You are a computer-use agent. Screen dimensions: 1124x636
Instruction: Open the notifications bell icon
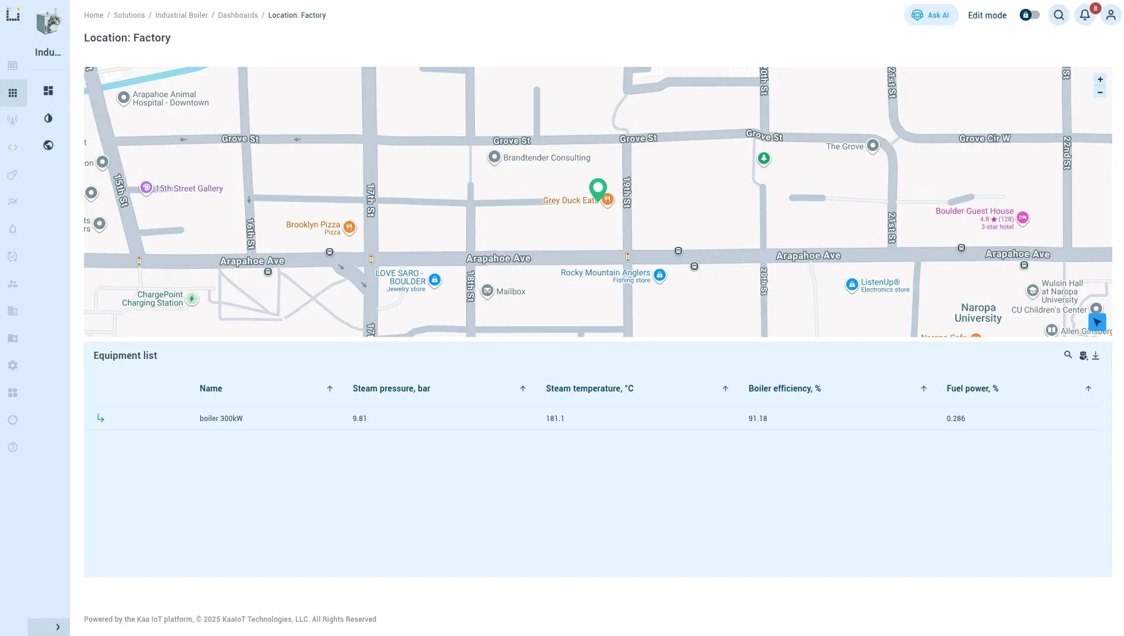click(x=1084, y=15)
